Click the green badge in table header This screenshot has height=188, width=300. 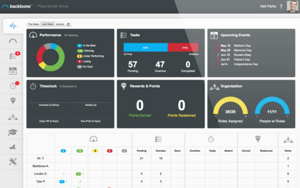[80, 151]
